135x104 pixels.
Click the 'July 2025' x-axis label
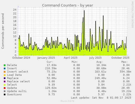(x=95, y=58)
